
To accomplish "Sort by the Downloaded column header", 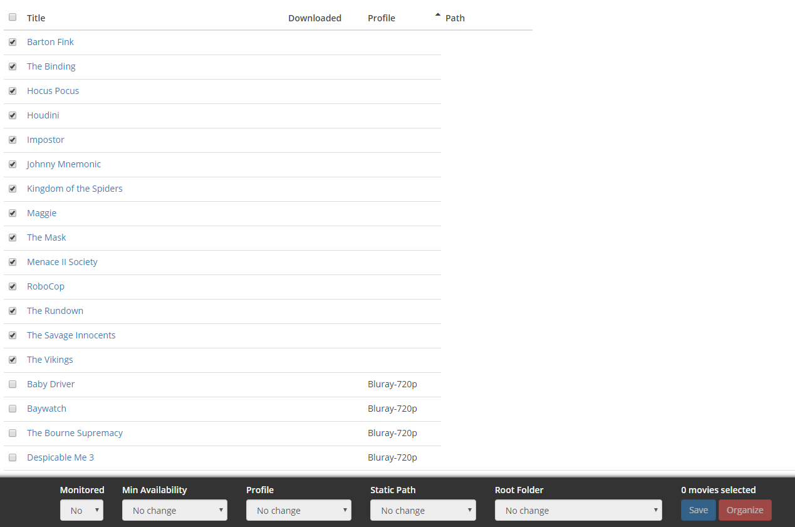I will (x=314, y=18).
